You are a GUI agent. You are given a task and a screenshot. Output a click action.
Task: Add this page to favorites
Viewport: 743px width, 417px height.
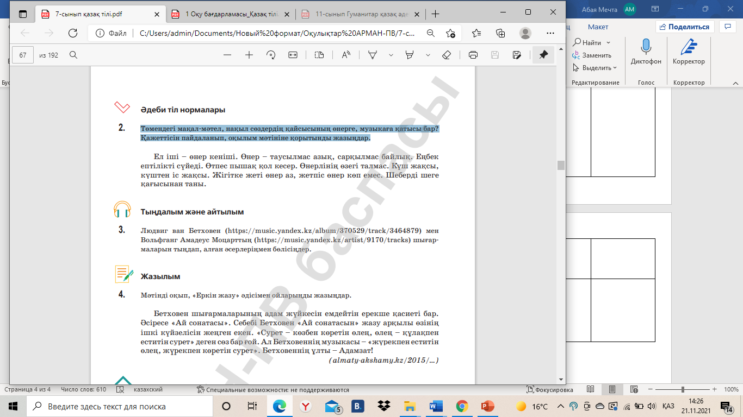click(450, 33)
